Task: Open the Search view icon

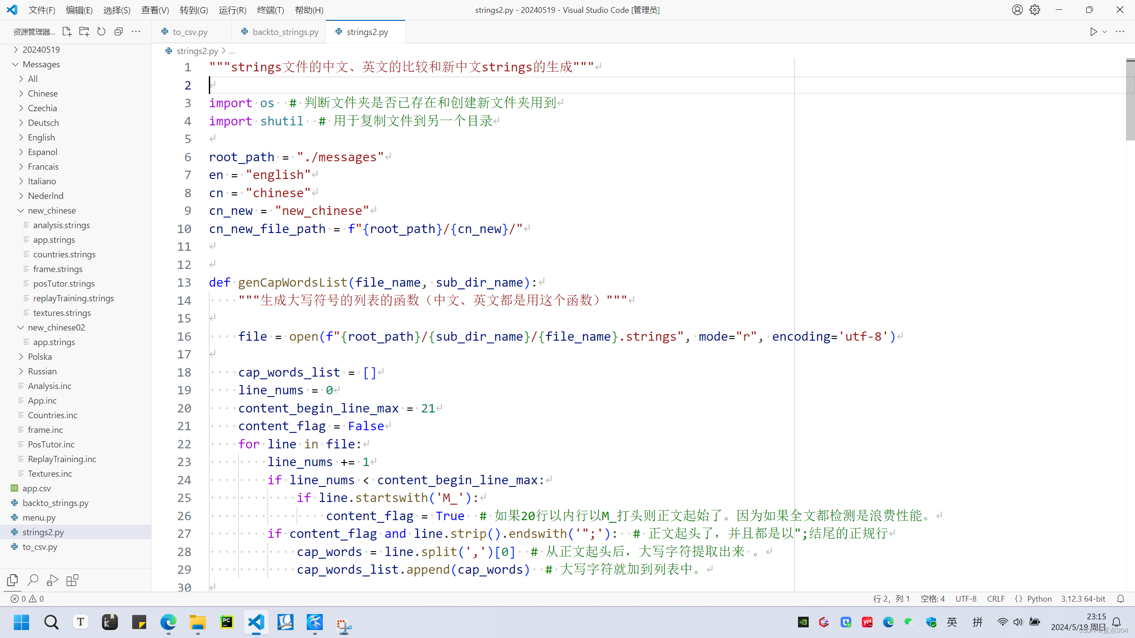Action: tap(33, 580)
